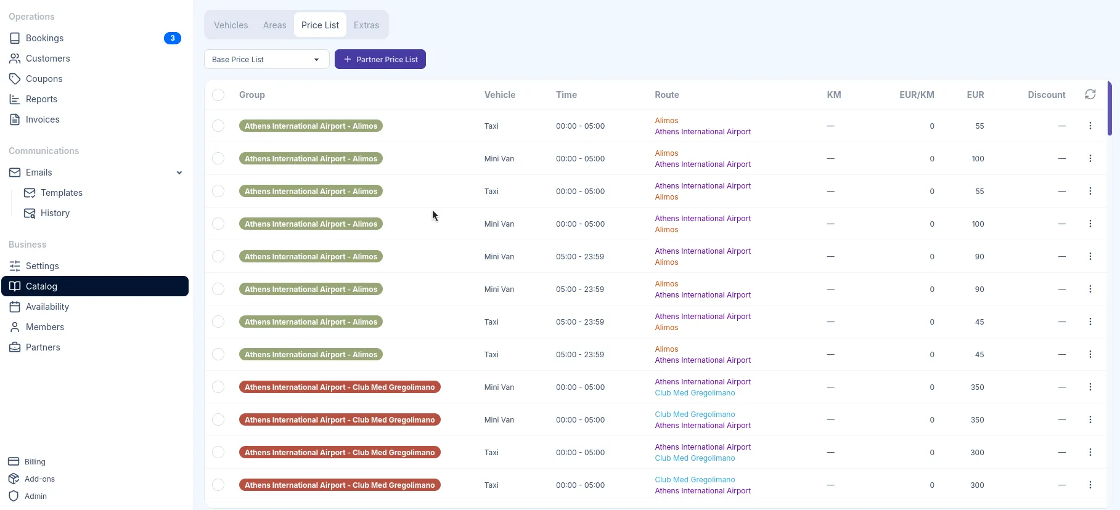The height and width of the screenshot is (510, 1120).
Task: Open Billing card icon
Action: [14, 461]
